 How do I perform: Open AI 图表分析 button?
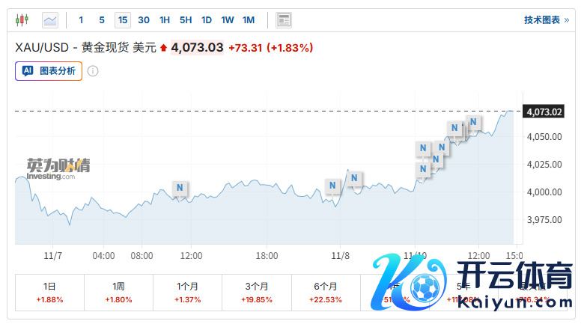point(49,71)
